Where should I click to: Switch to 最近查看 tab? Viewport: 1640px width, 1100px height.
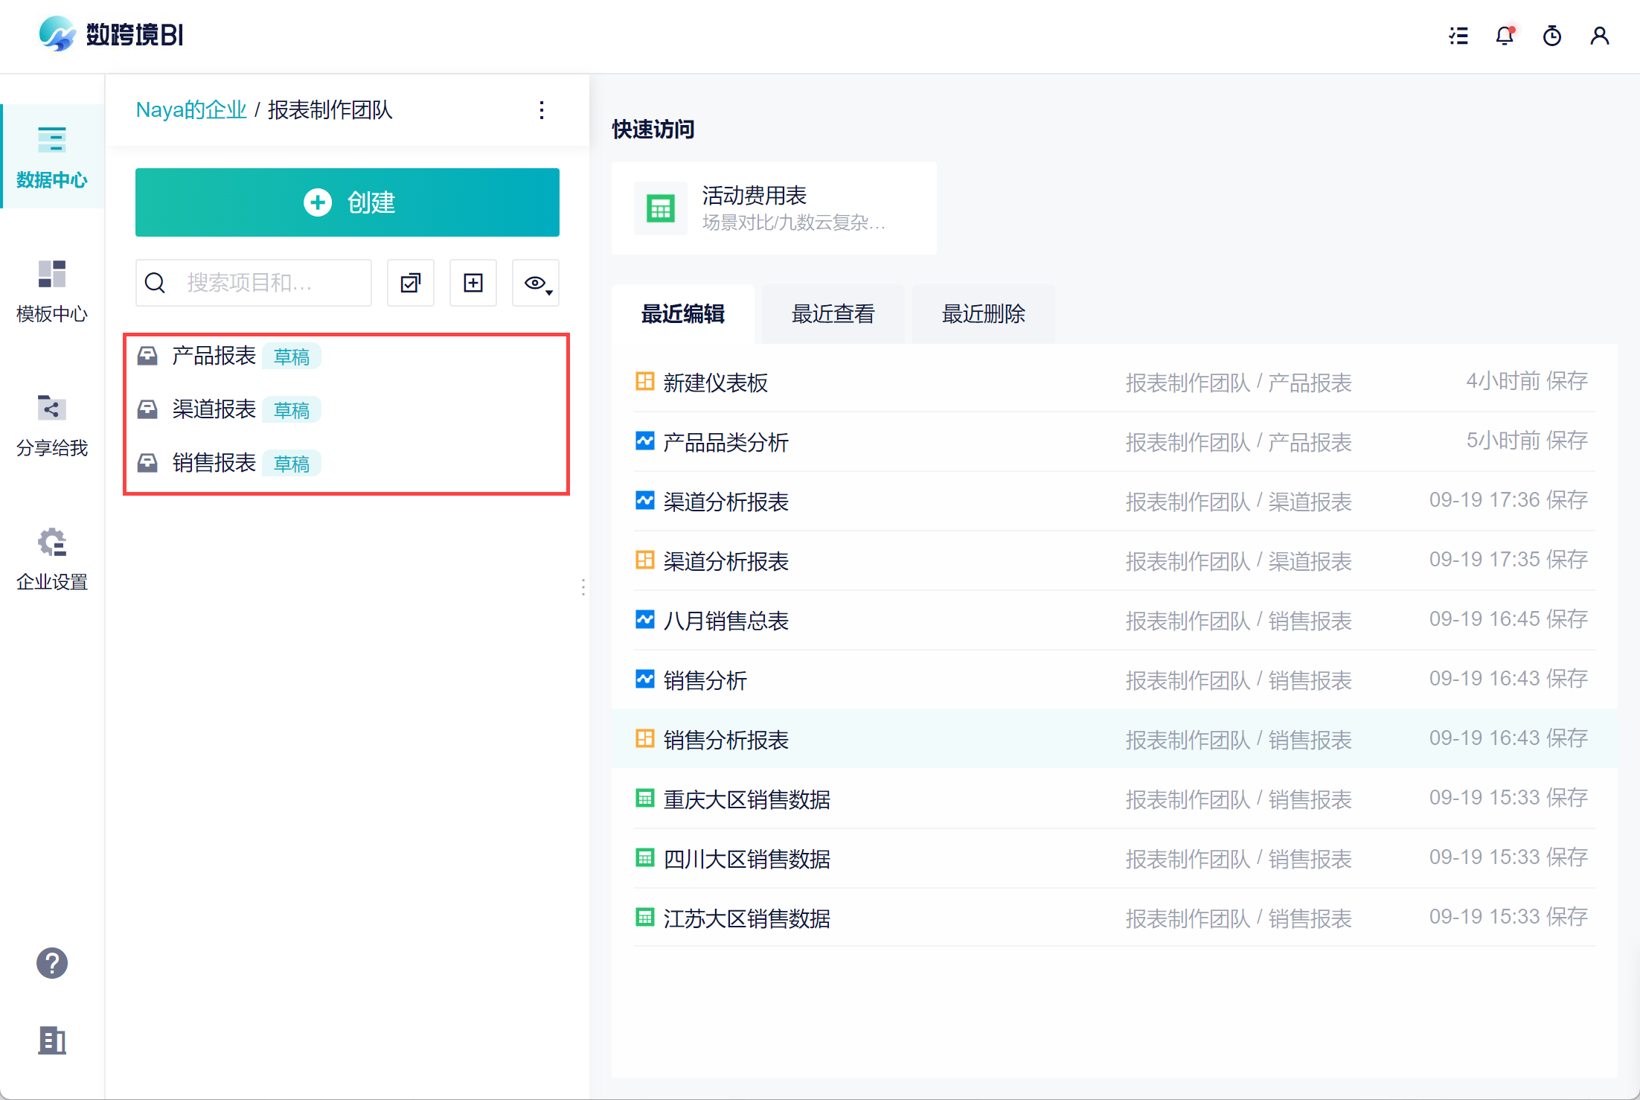click(833, 314)
